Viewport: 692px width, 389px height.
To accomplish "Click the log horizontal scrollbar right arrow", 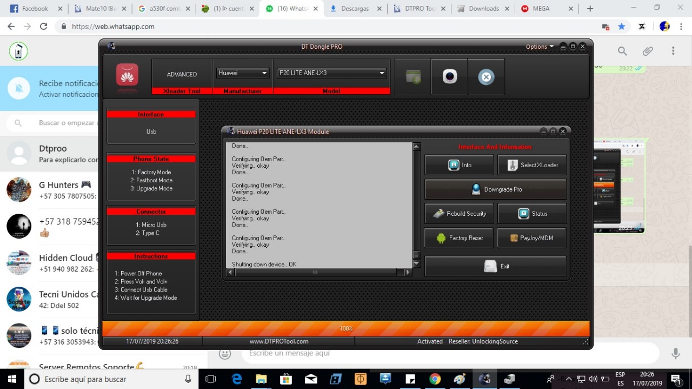I will [408, 272].
